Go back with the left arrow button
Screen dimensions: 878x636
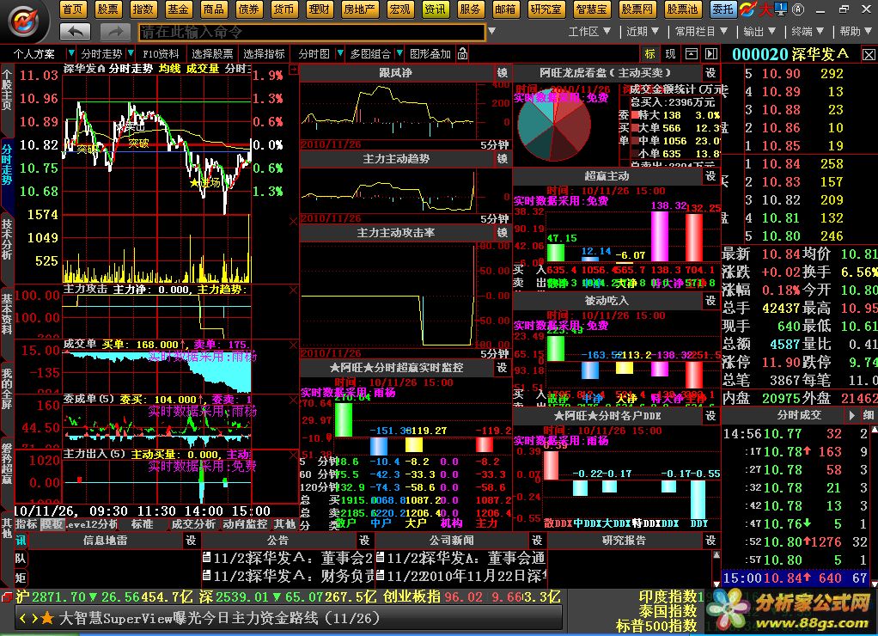click(x=75, y=32)
